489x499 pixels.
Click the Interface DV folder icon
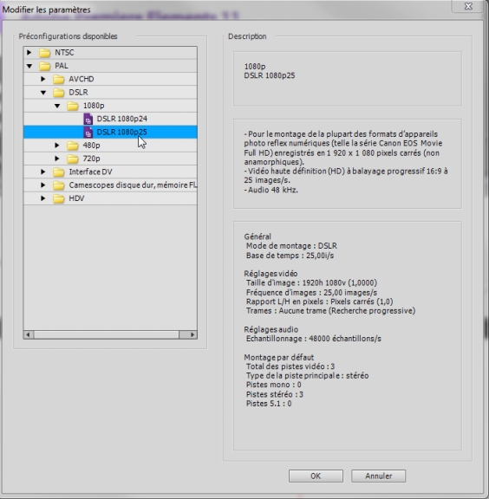click(x=59, y=172)
